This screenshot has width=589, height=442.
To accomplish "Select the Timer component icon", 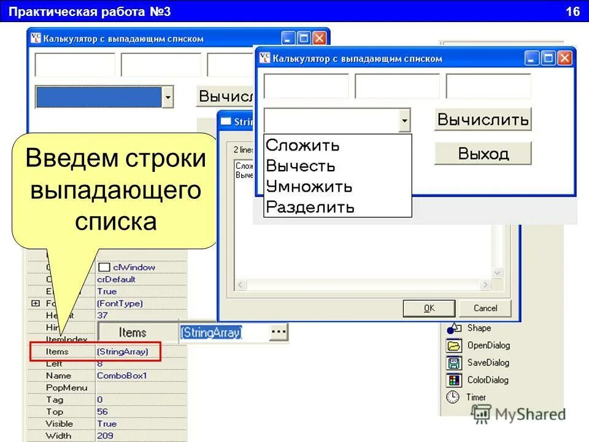I will coord(452,397).
